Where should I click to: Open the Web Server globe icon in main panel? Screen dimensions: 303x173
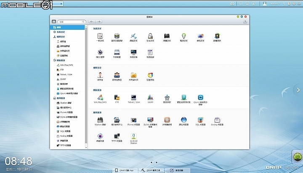coord(184,120)
